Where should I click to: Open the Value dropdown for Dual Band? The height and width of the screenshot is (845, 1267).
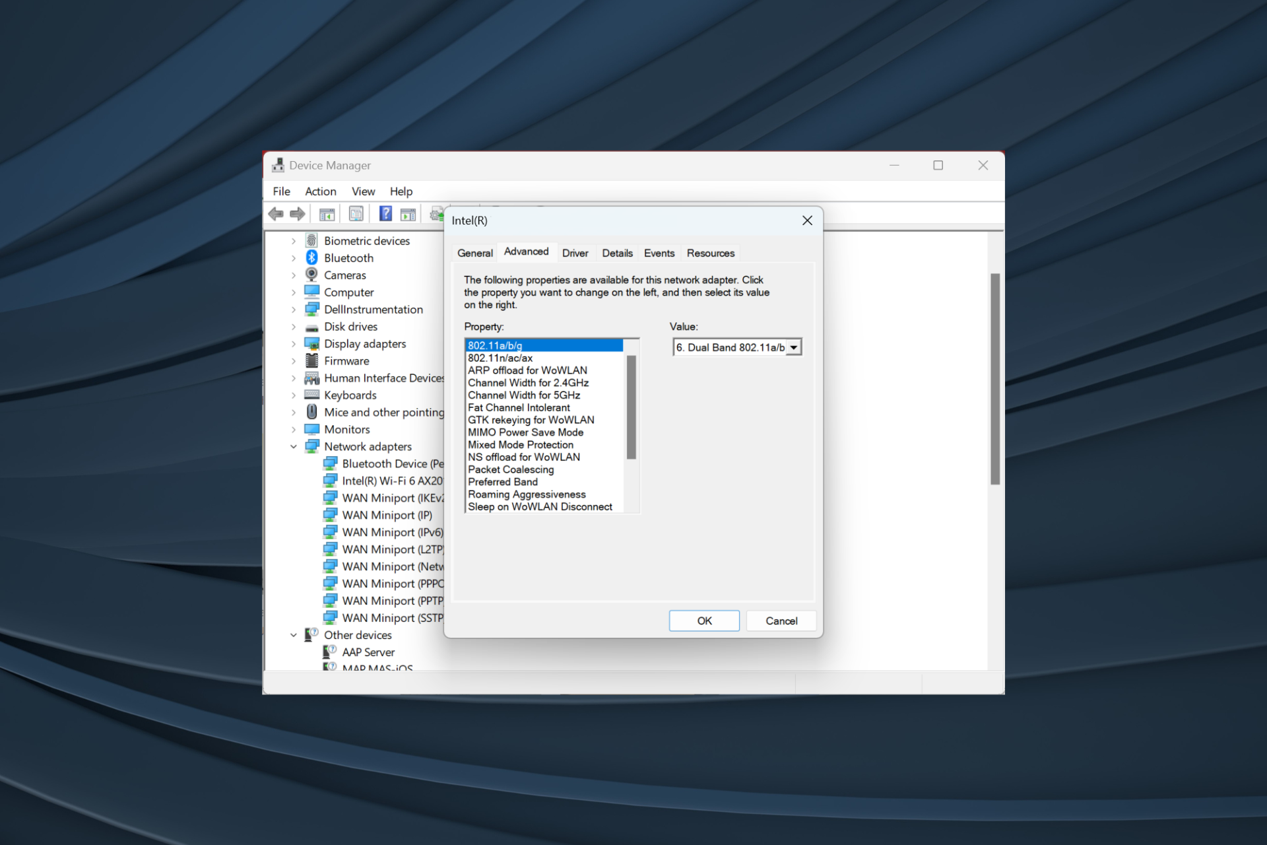click(x=794, y=347)
